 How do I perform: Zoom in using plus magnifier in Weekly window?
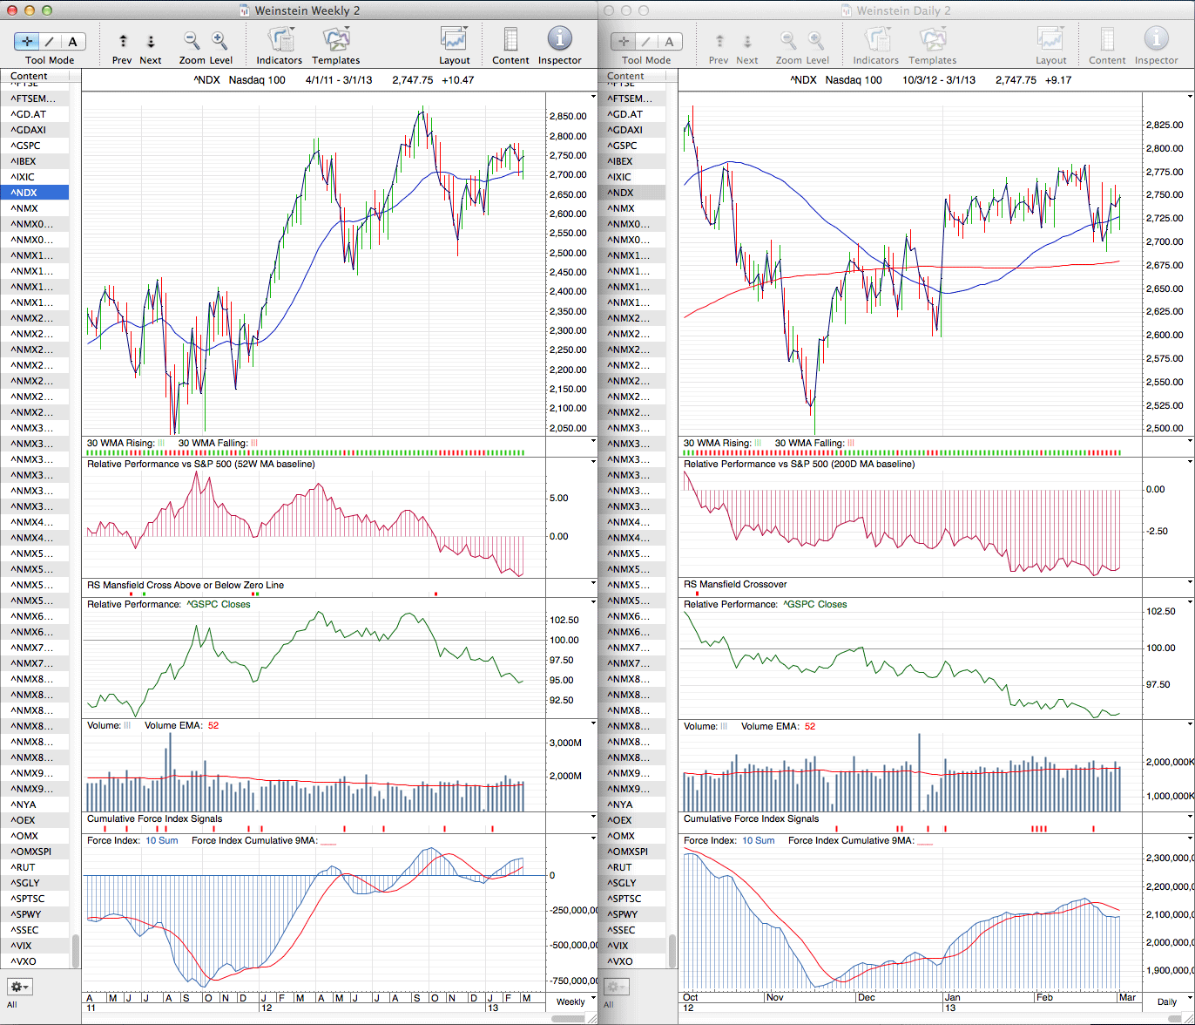[x=219, y=40]
